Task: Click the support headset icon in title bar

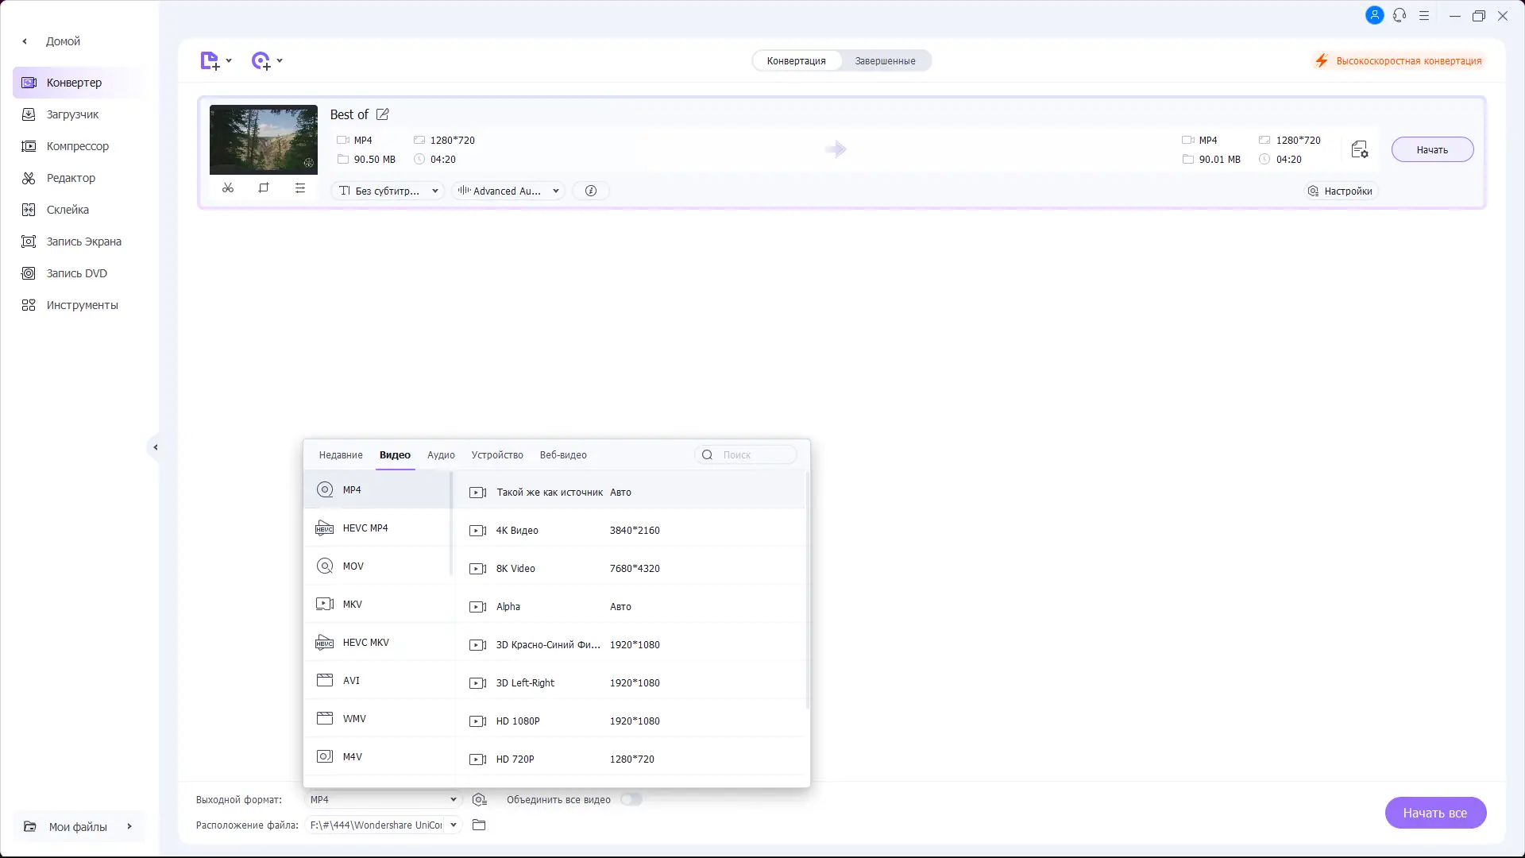Action: [x=1400, y=16]
